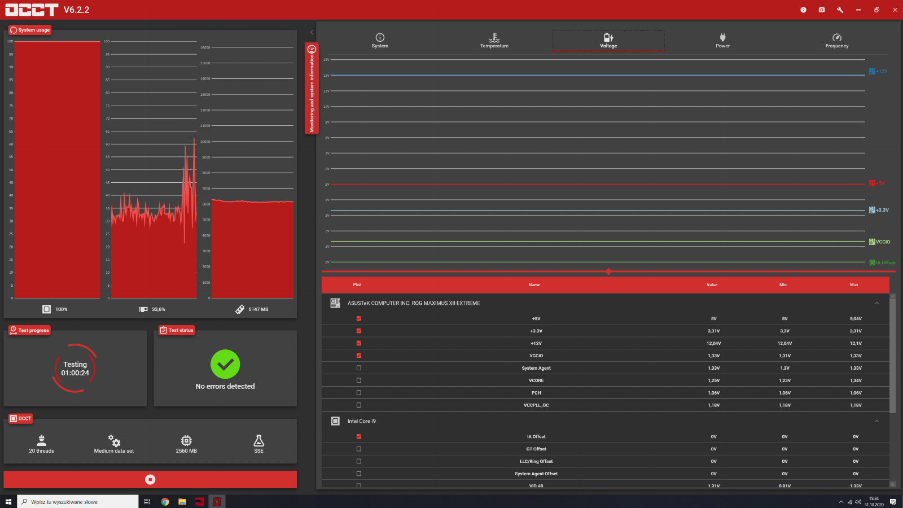Image resolution: width=903 pixels, height=508 pixels.
Task: Click the voltage table vertical scrollbar
Action: 892,356
